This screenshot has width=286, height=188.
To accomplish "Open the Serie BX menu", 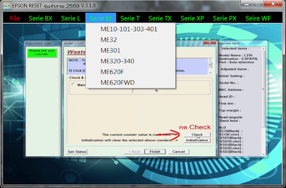I will click(x=41, y=18).
